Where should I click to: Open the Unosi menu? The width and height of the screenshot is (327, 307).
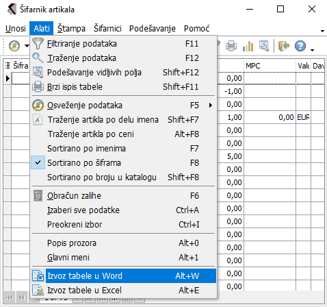click(16, 28)
